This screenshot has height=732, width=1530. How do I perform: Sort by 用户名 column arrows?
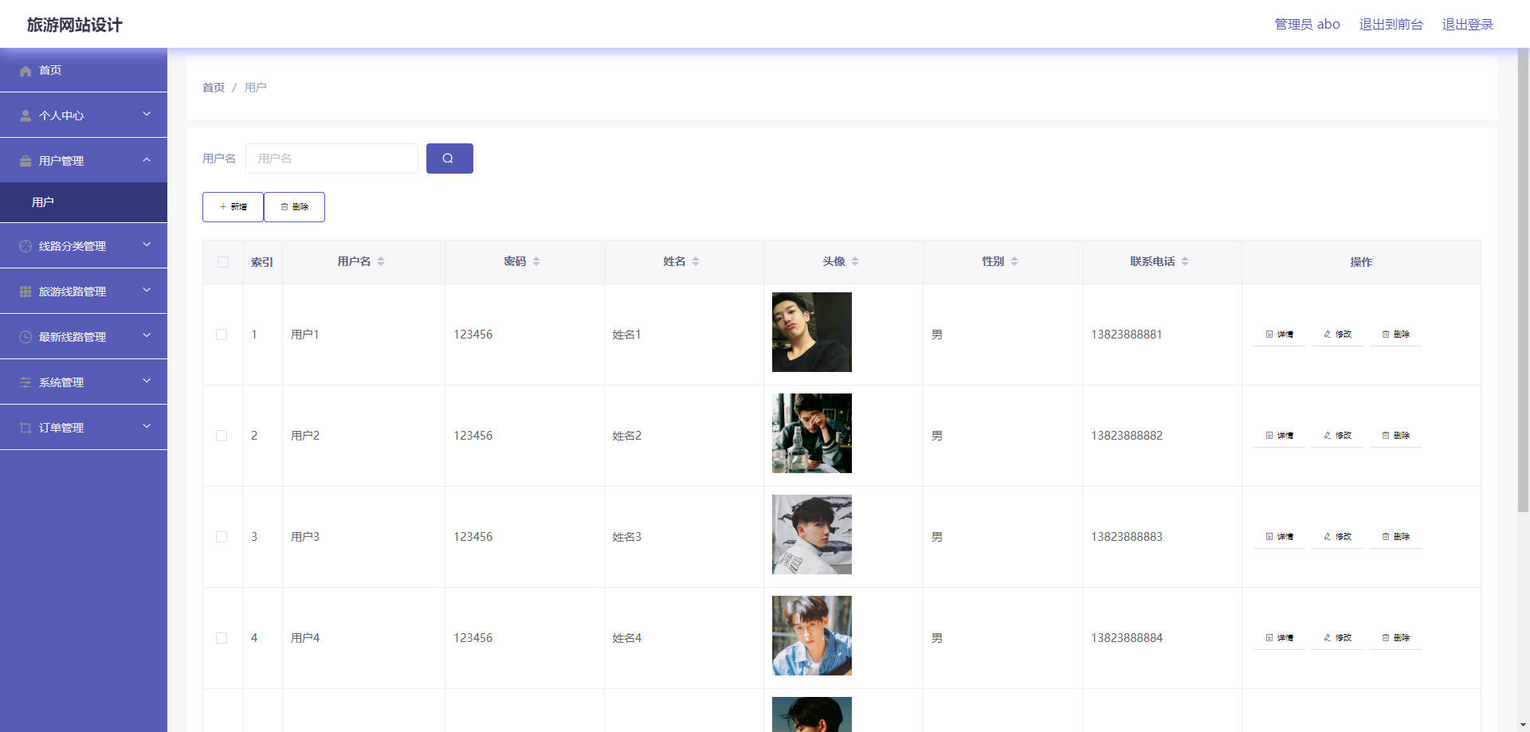[x=381, y=261]
